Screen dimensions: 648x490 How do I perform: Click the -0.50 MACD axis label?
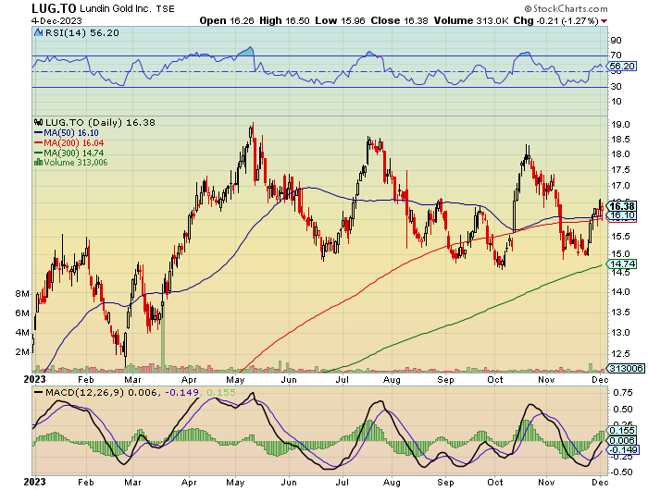(620, 472)
